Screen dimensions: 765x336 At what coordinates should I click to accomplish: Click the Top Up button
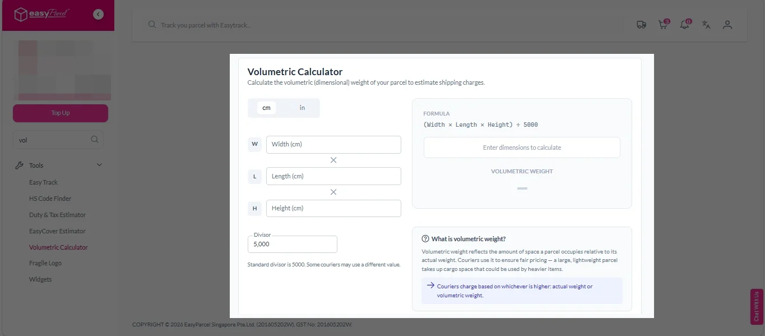[x=60, y=113]
